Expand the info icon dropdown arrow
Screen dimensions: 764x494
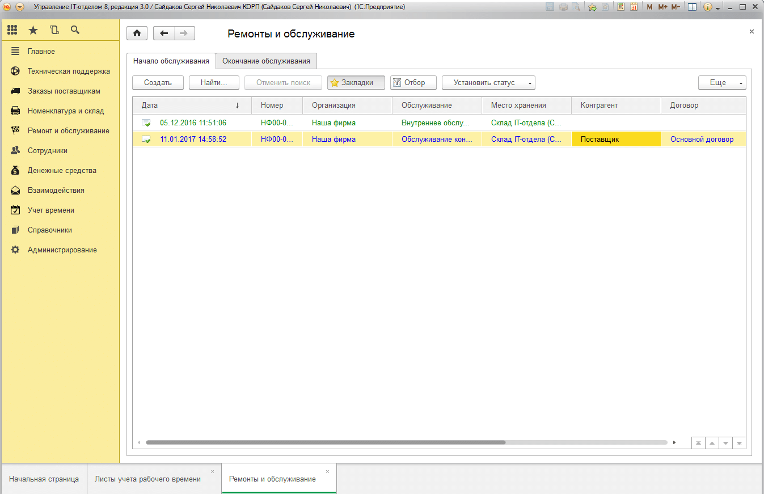pos(717,8)
